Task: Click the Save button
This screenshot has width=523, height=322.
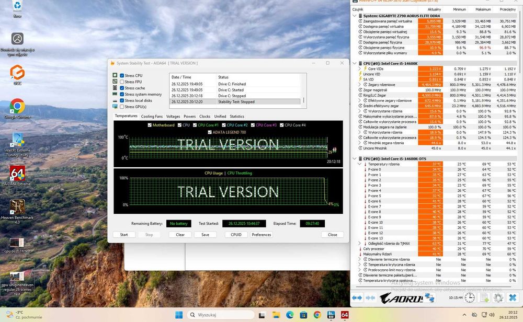Action: pos(205,235)
